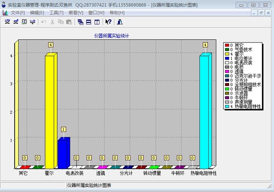Click legend entry 声速测量

[243, 102]
